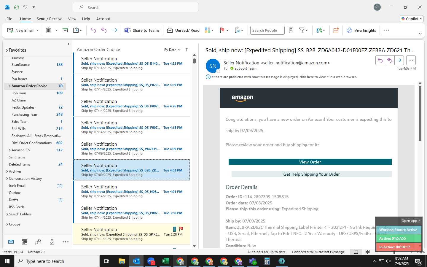Expand the Archive folder
The image size is (427, 267).
(7, 171)
